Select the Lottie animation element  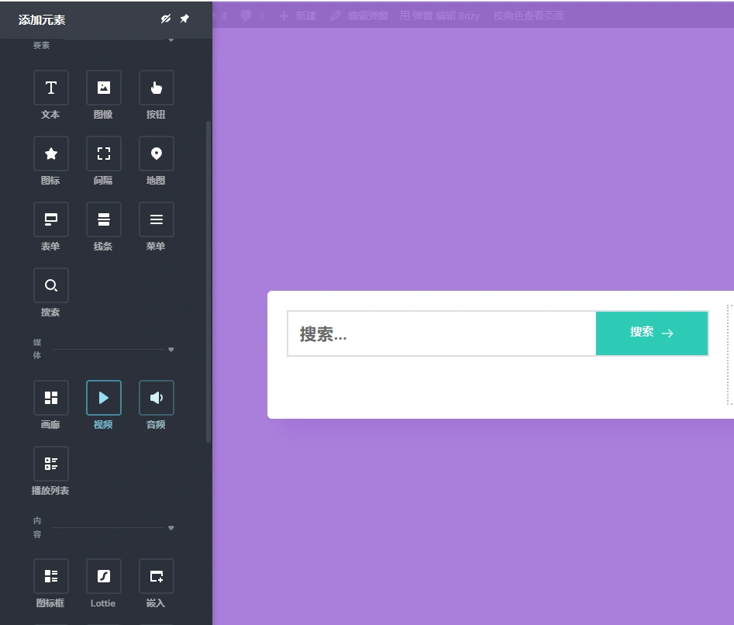[103, 575]
